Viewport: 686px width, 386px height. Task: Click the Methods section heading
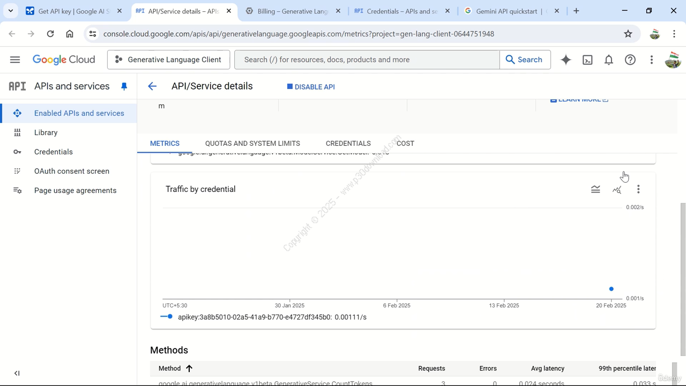169,350
